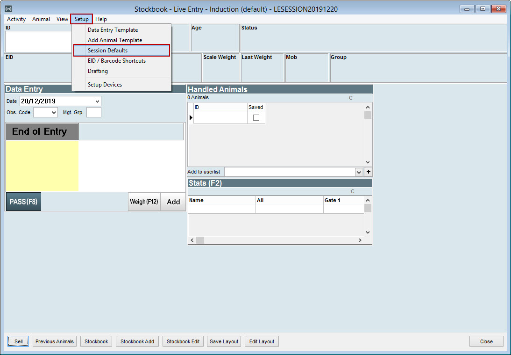Click the Stats horizontal scrollbar thumb
This screenshot has height=355, width=511.
pos(200,240)
